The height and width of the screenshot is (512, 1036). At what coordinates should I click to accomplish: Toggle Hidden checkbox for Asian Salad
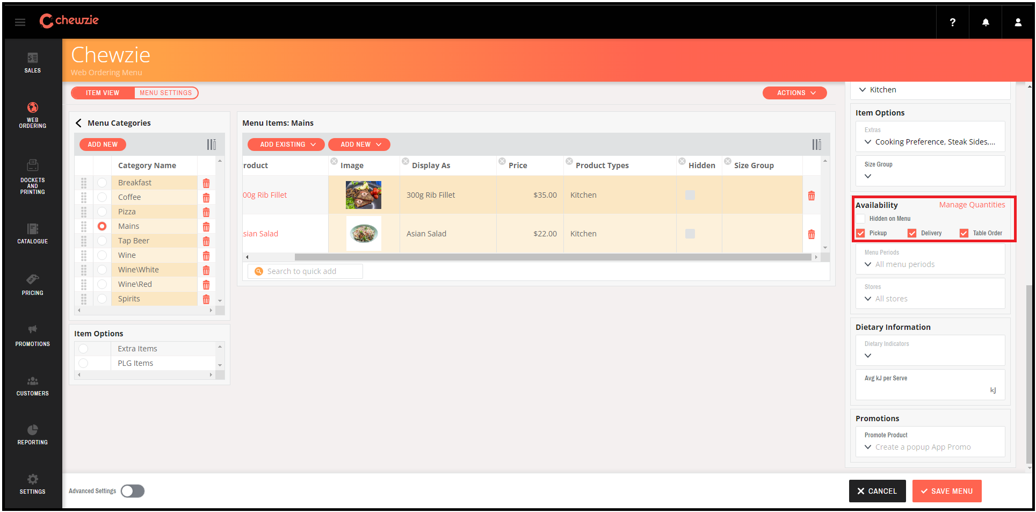coord(690,234)
